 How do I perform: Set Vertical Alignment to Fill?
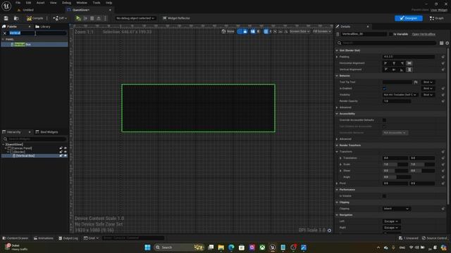409,70
